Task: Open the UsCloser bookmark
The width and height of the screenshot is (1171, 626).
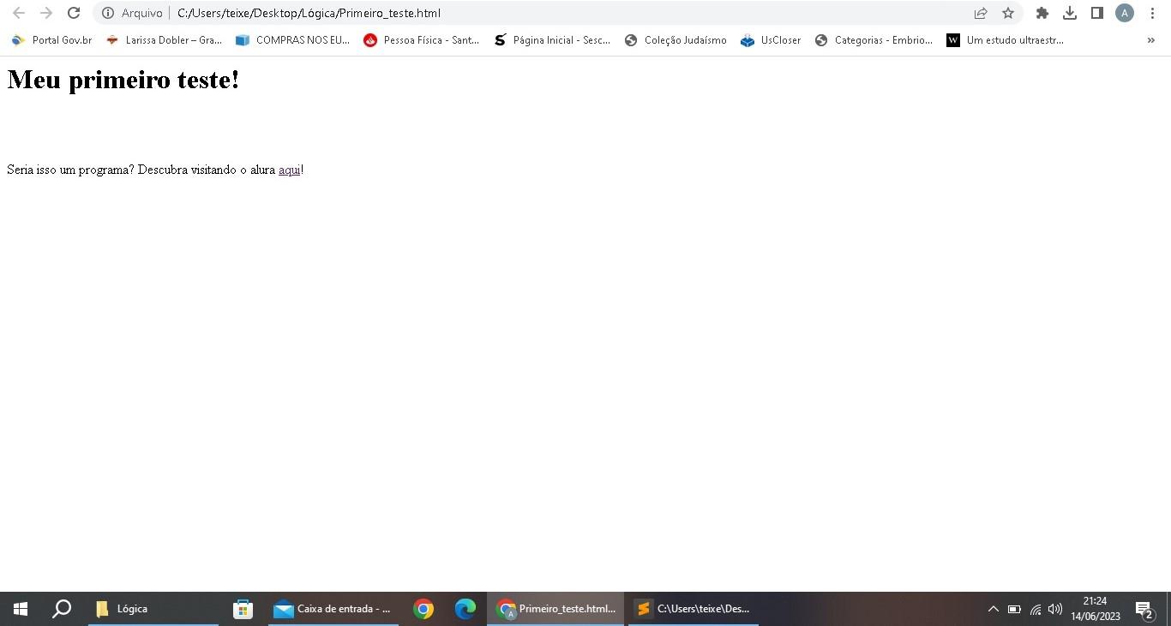Action: (771, 40)
